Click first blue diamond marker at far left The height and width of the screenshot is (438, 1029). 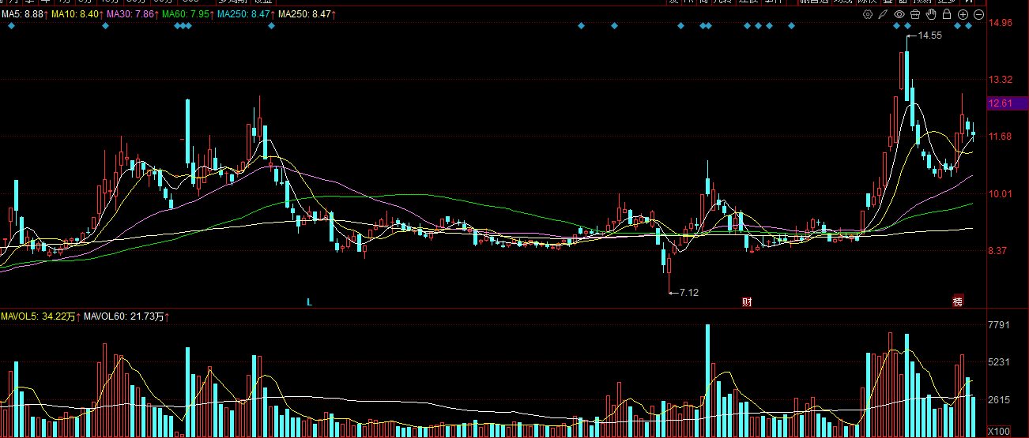pos(12,26)
